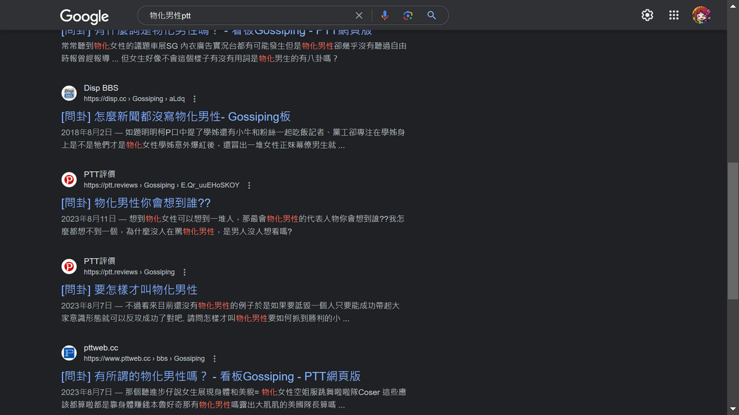Start voice search with the microphone
The height and width of the screenshot is (415, 739).
click(x=385, y=16)
